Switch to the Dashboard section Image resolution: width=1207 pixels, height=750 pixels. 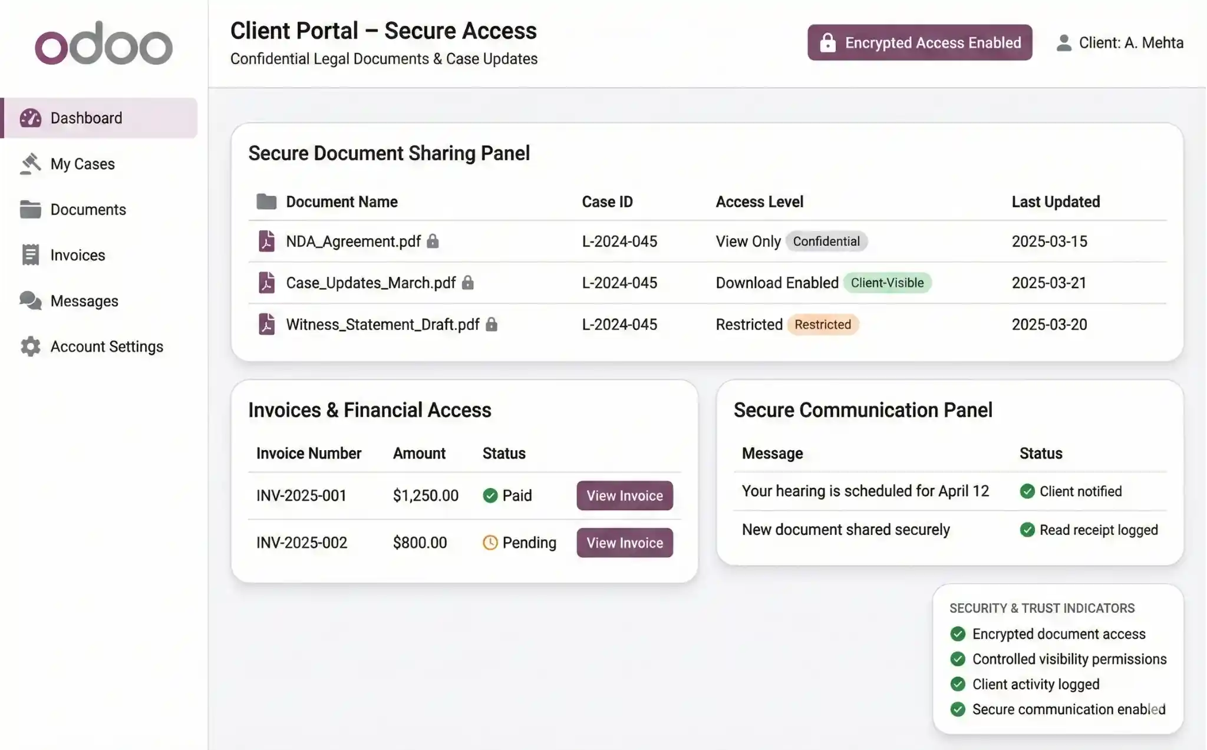coord(86,118)
